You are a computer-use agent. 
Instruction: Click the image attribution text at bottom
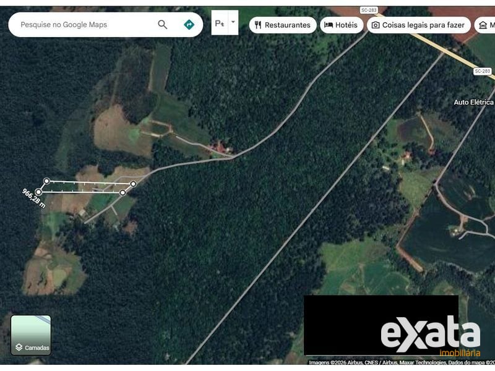(402, 362)
